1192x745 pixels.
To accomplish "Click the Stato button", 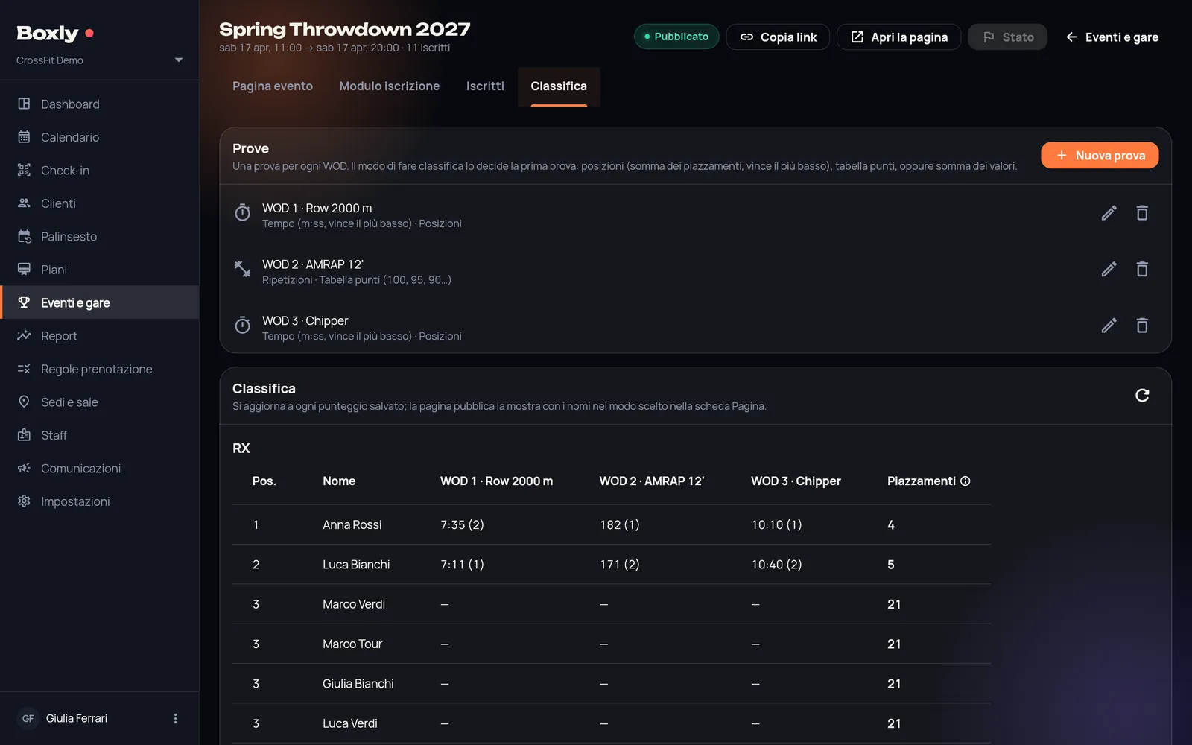I will coord(1007,37).
